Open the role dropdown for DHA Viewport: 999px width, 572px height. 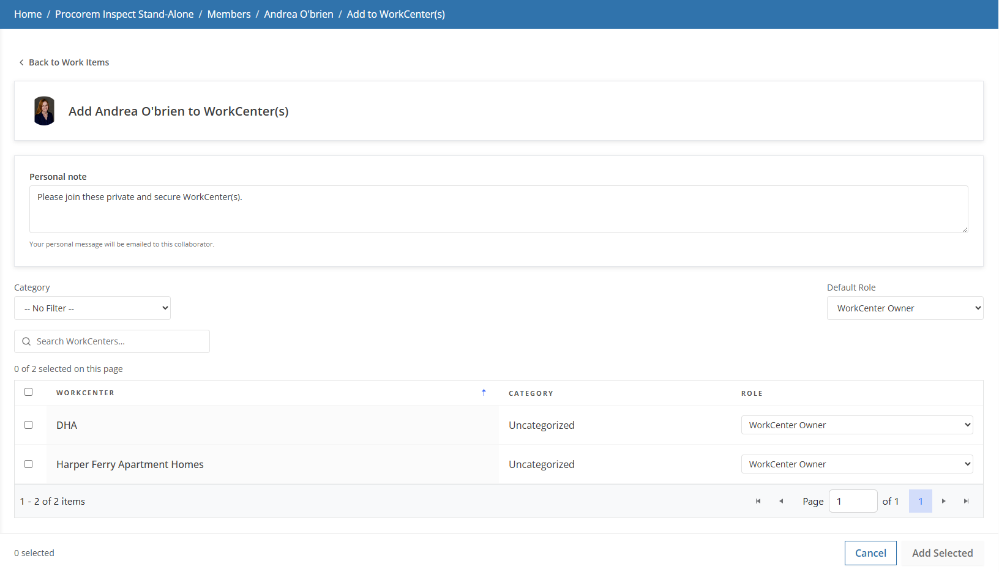[x=857, y=425]
